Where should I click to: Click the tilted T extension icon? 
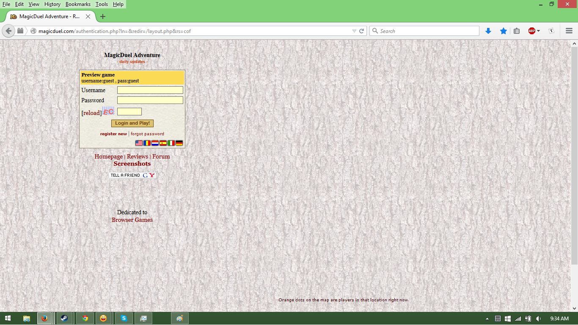(x=551, y=31)
